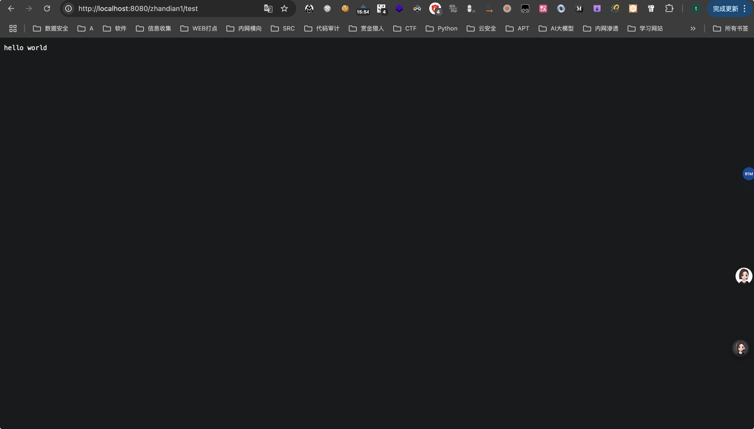
Task: Open the CTF bookmark folder
Action: coord(405,28)
